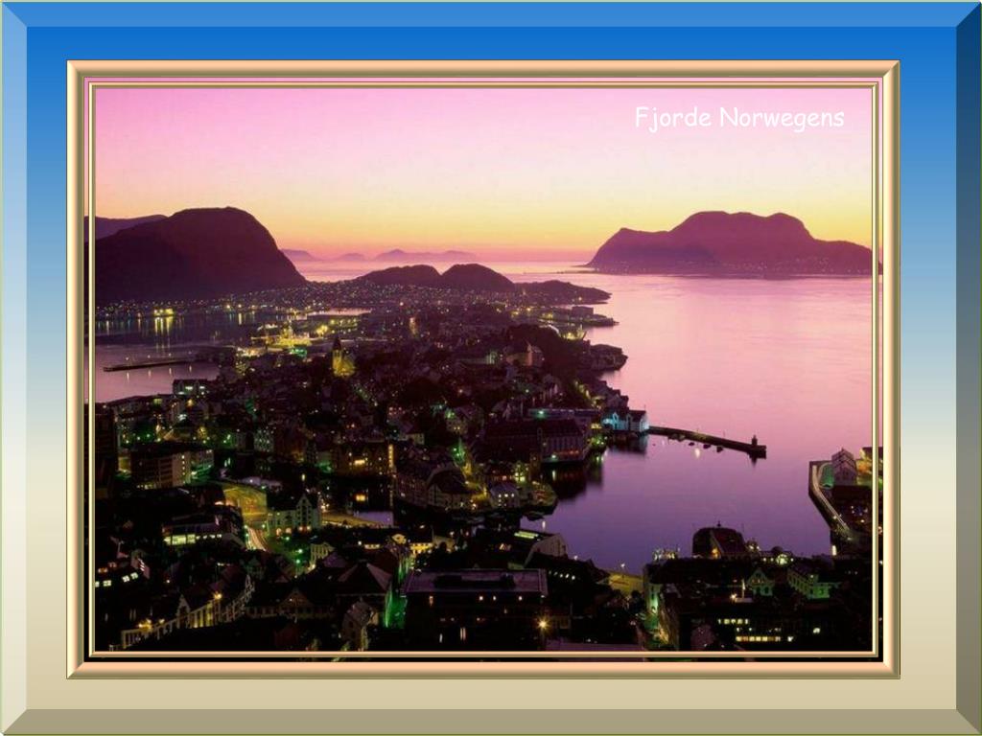
Task: Click the framed sunset harbor photograph
Action: click(483, 369)
